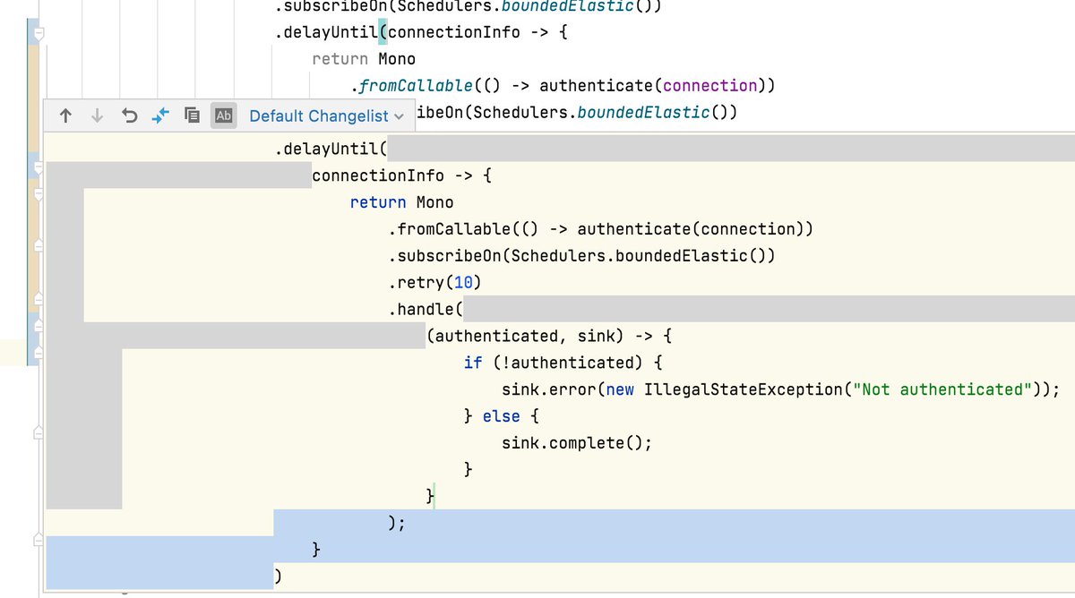The height and width of the screenshot is (598, 1075).
Task: Jump to next change with down arrow
Action: [x=98, y=115]
